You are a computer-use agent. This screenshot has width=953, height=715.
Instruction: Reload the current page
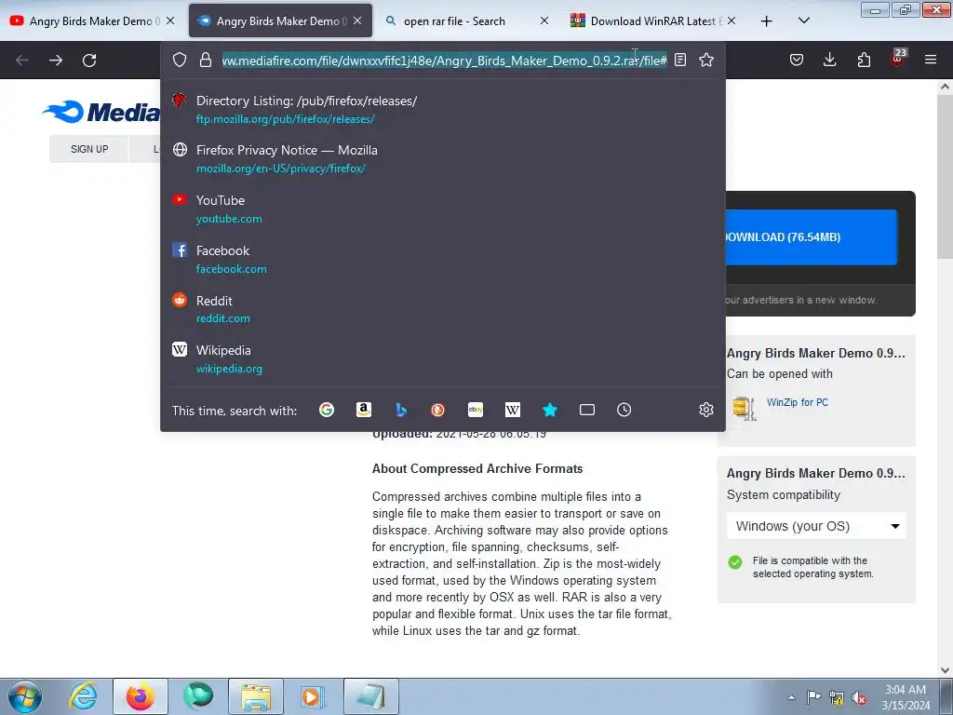point(89,61)
